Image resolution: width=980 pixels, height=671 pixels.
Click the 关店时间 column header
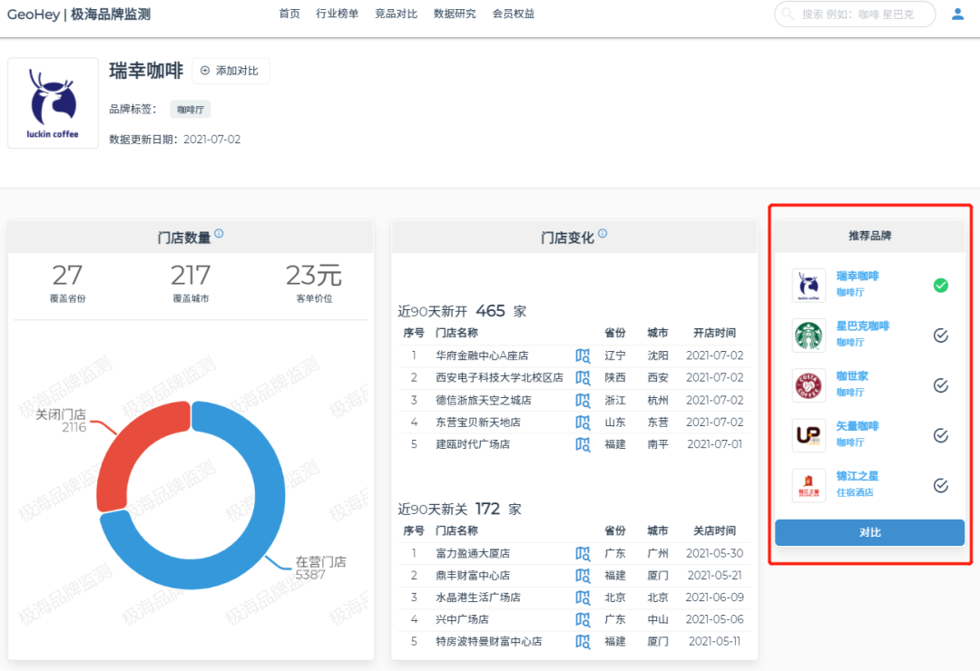coord(714,530)
